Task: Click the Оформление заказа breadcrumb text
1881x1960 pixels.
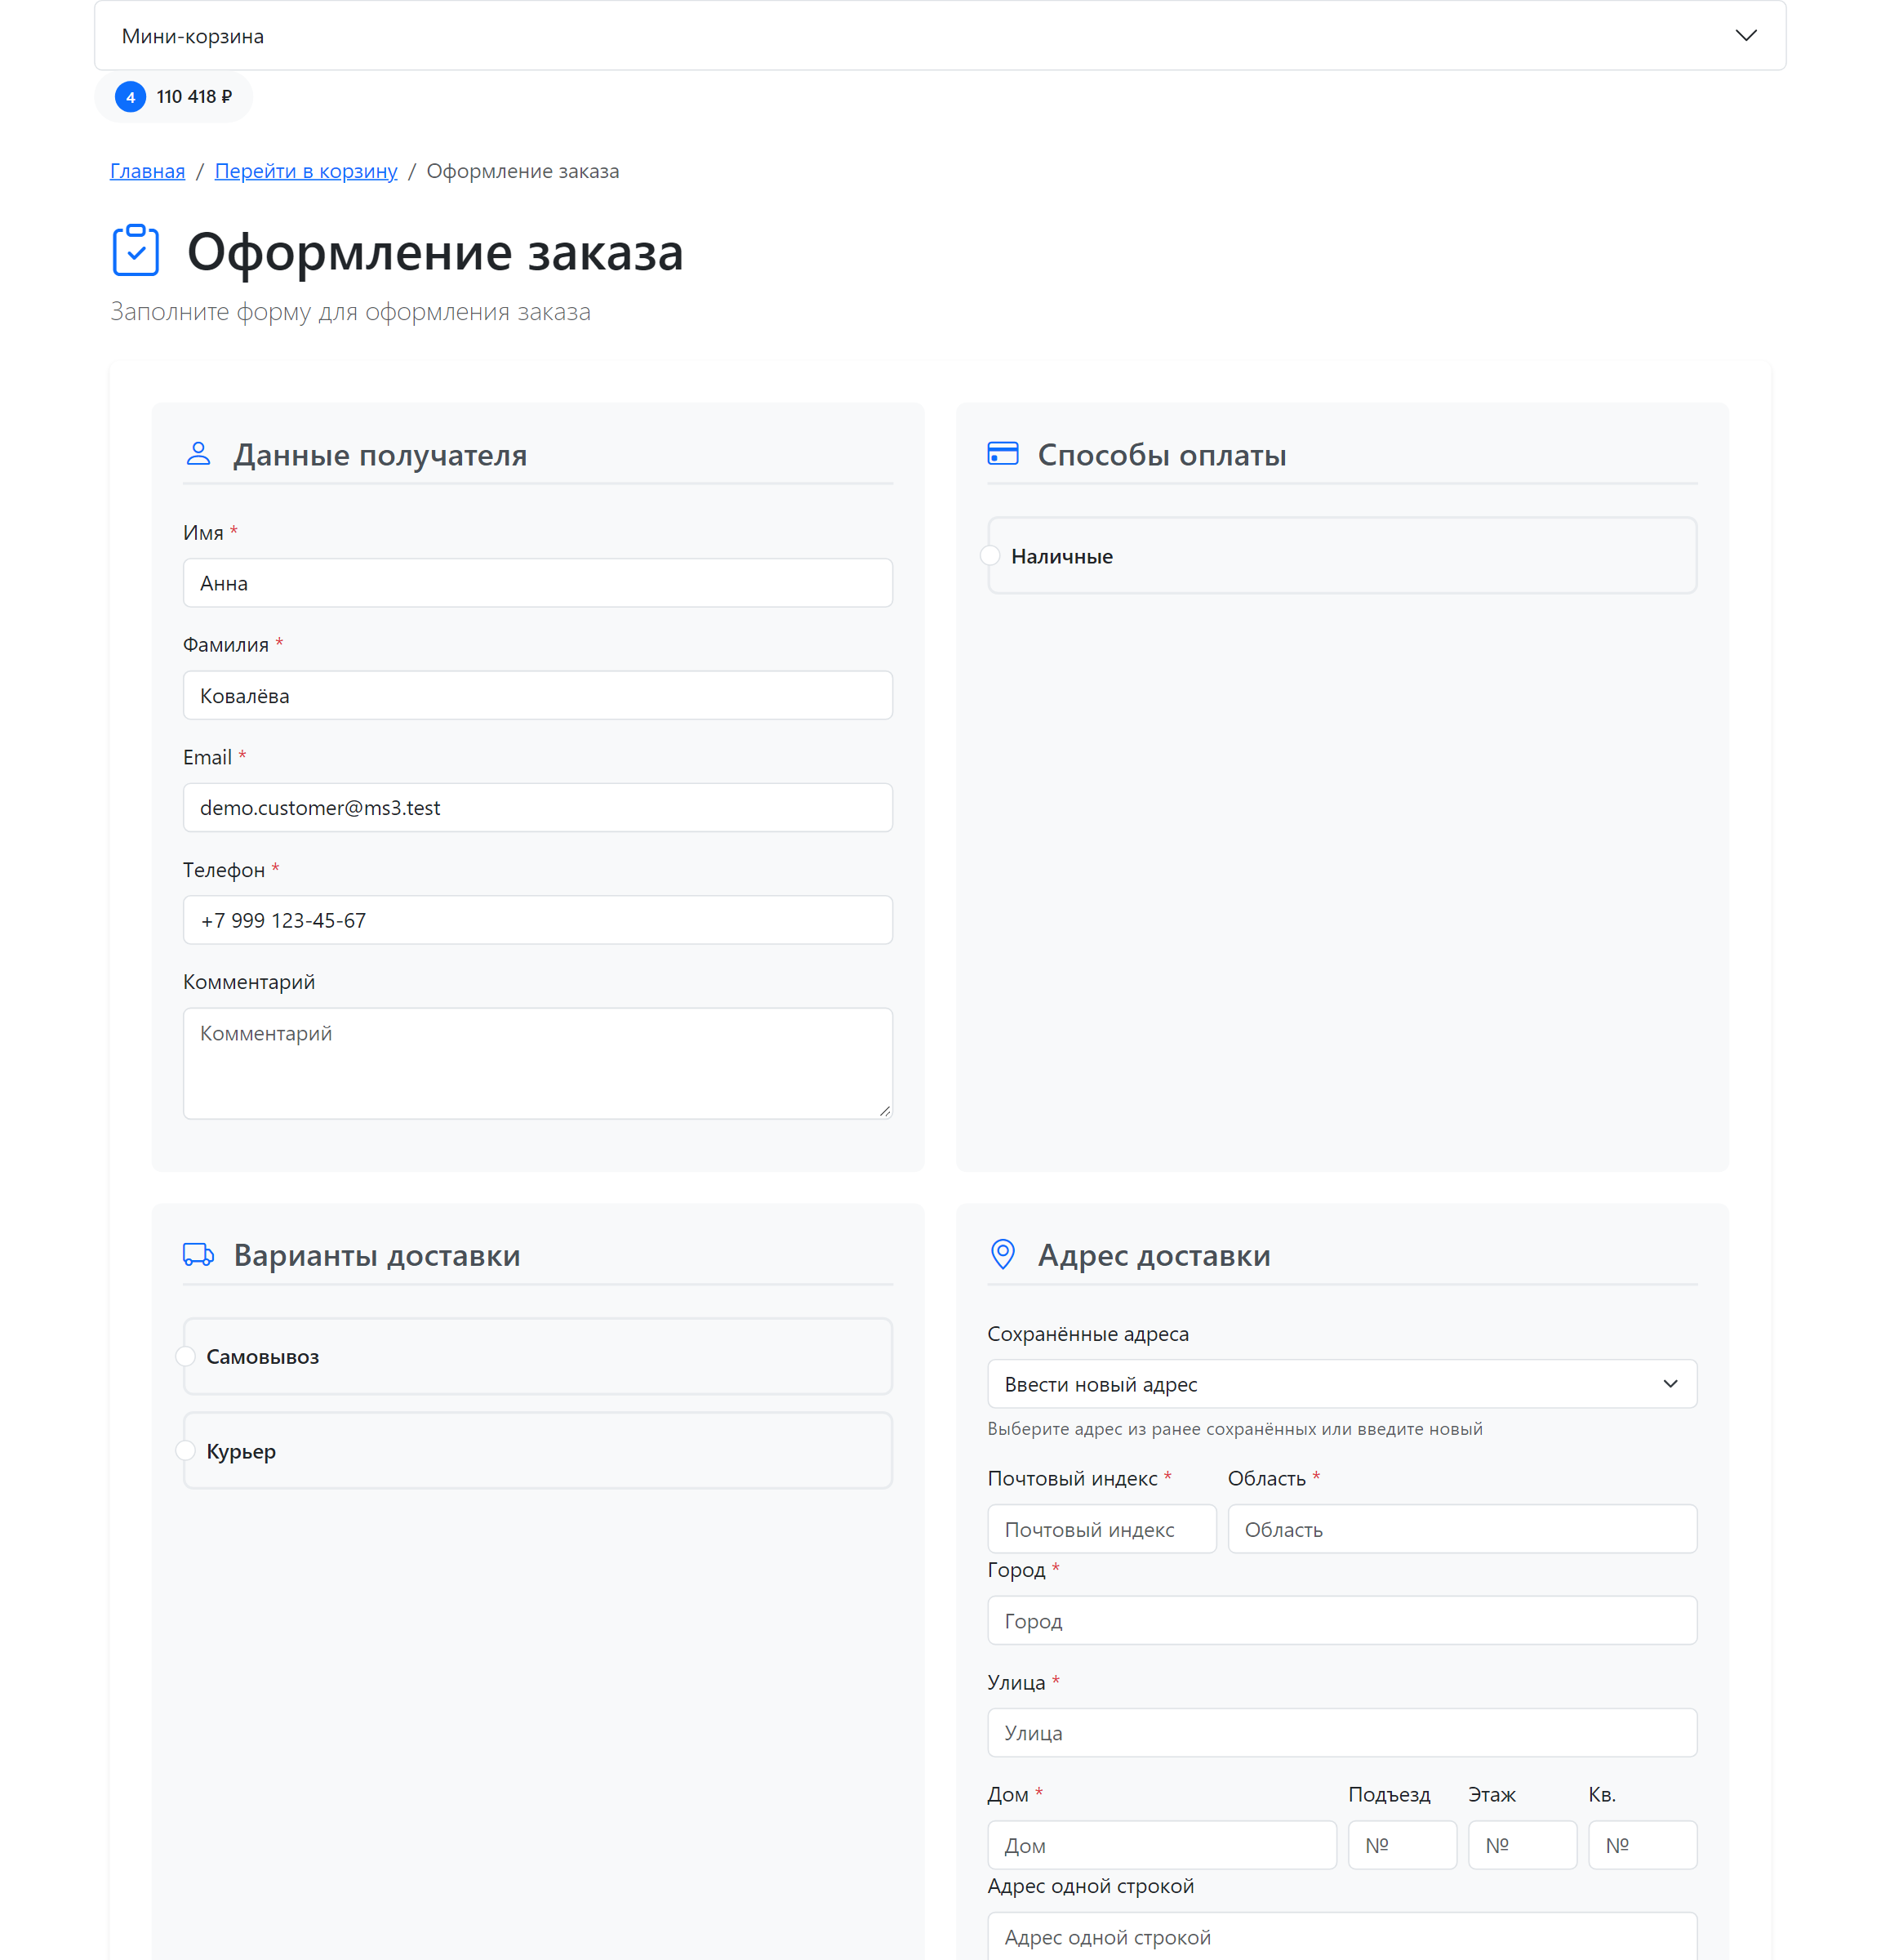Action: 522,171
